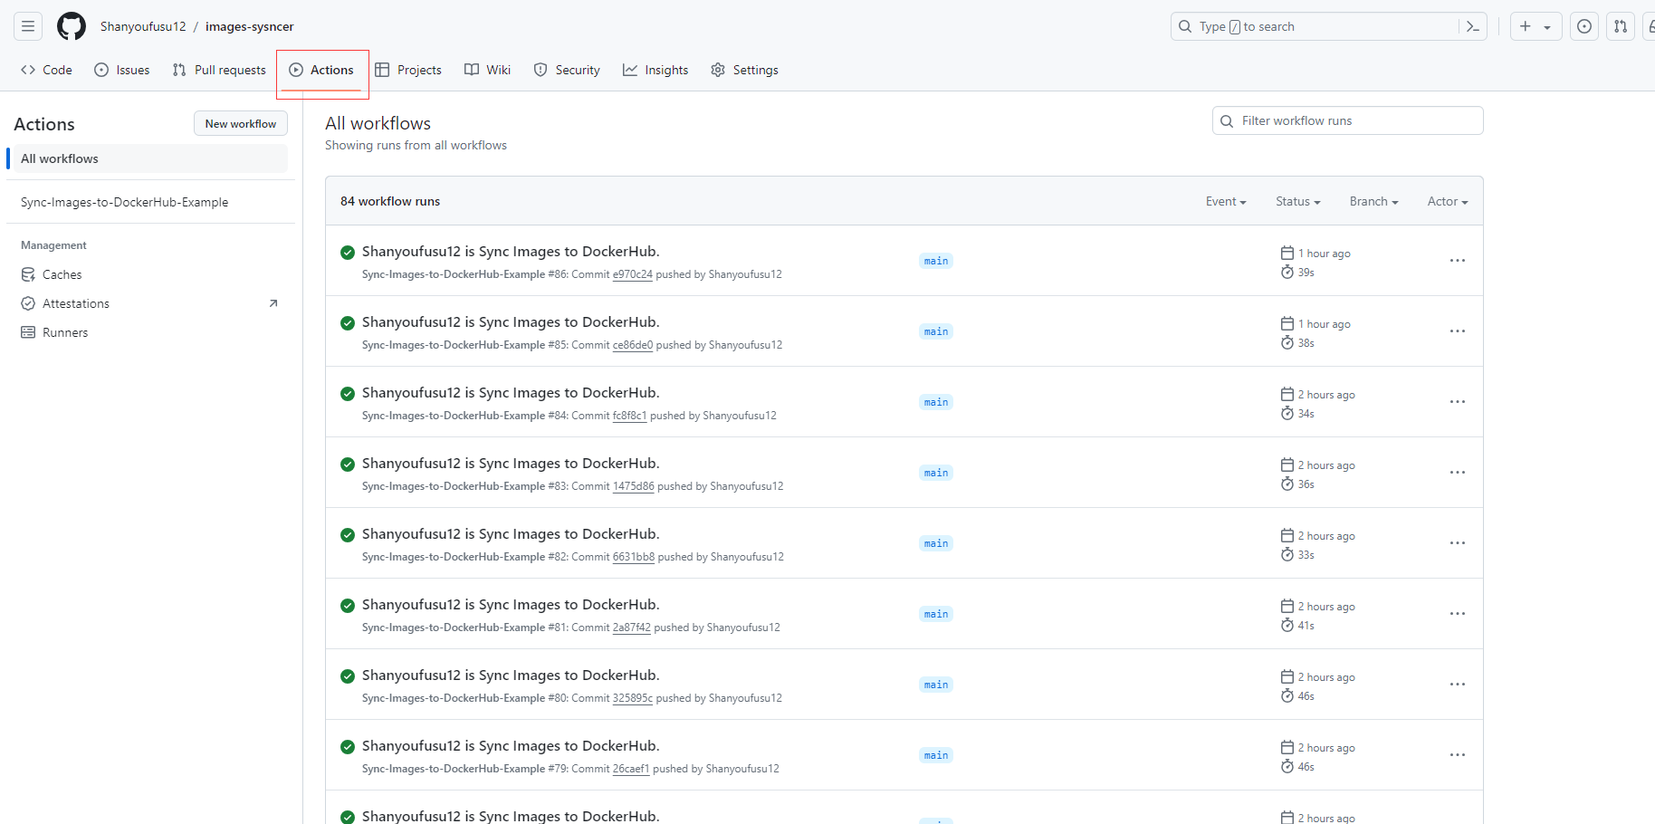Viewport: 1655px width, 824px height.
Task: Open the Issues tab
Action: 122,70
